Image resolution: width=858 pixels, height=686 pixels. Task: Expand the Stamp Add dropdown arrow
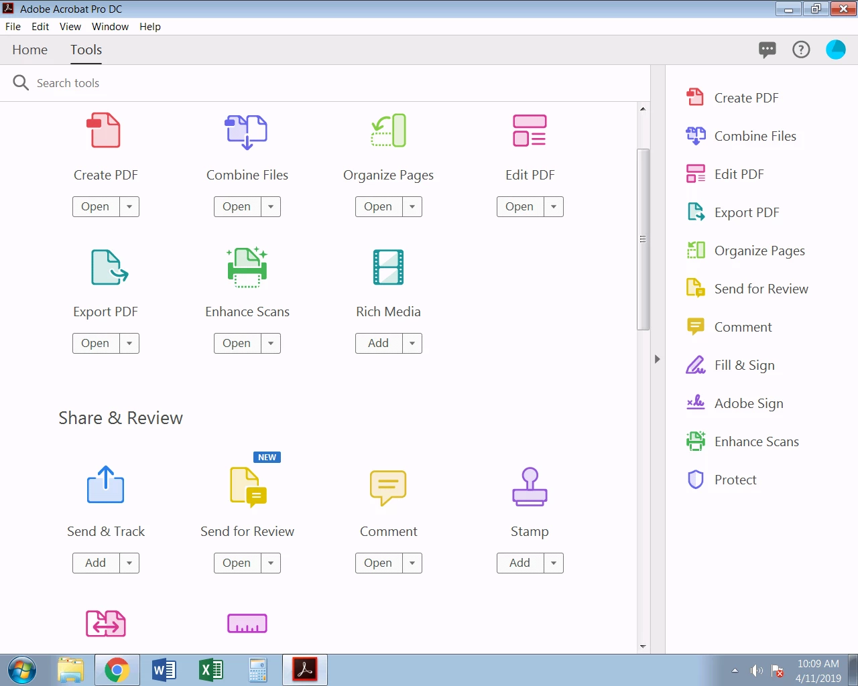pyautogui.click(x=554, y=563)
